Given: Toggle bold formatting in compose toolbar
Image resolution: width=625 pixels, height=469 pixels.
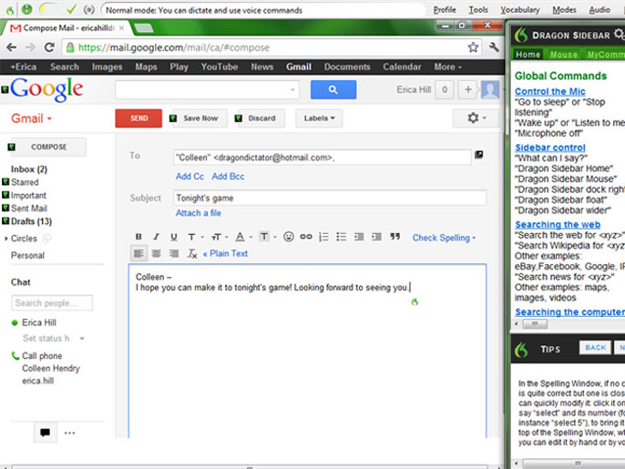Looking at the screenshot, I should [x=138, y=237].
